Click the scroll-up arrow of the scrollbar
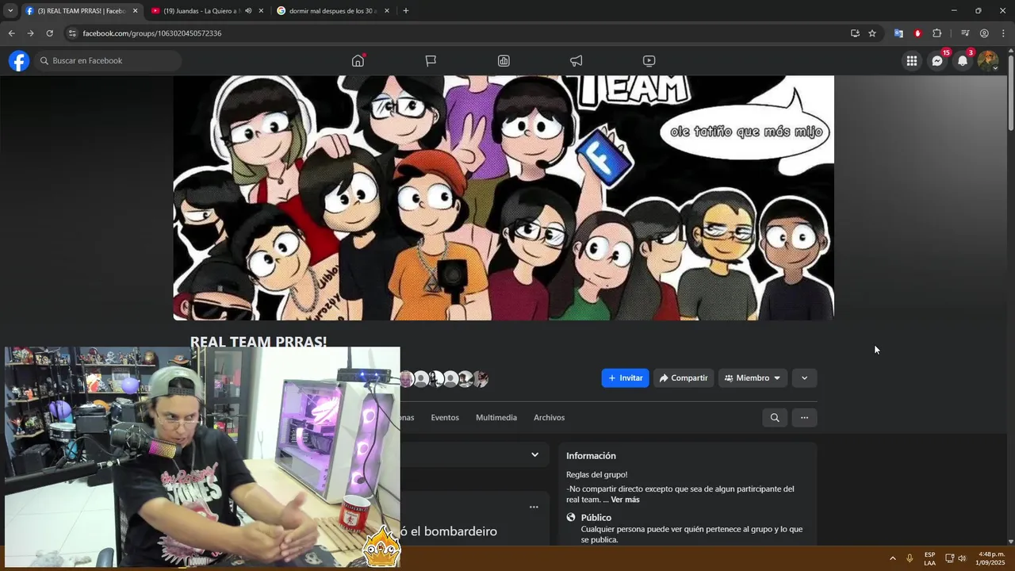Screen dimensions: 1015x571 coord(1010,51)
